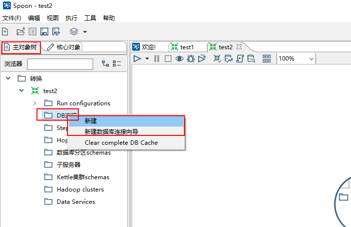Viewport: 351px width, 227px height.
Task: Switch to the 主对象树 tab
Action: point(21,47)
